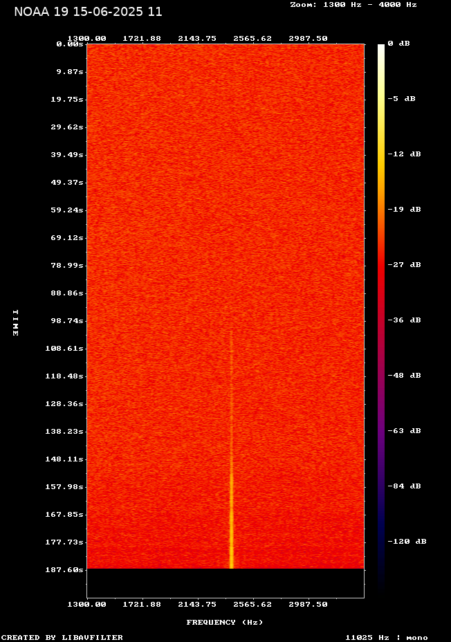The image size is (451, 642).
Task: Click the "2987.50" label on the bottom frequency axis
Action: pyautogui.click(x=309, y=604)
